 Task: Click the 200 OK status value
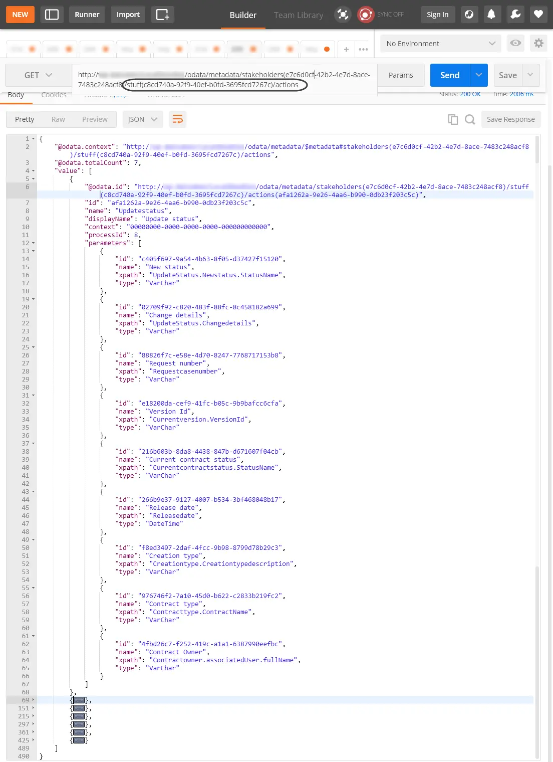[x=470, y=94]
